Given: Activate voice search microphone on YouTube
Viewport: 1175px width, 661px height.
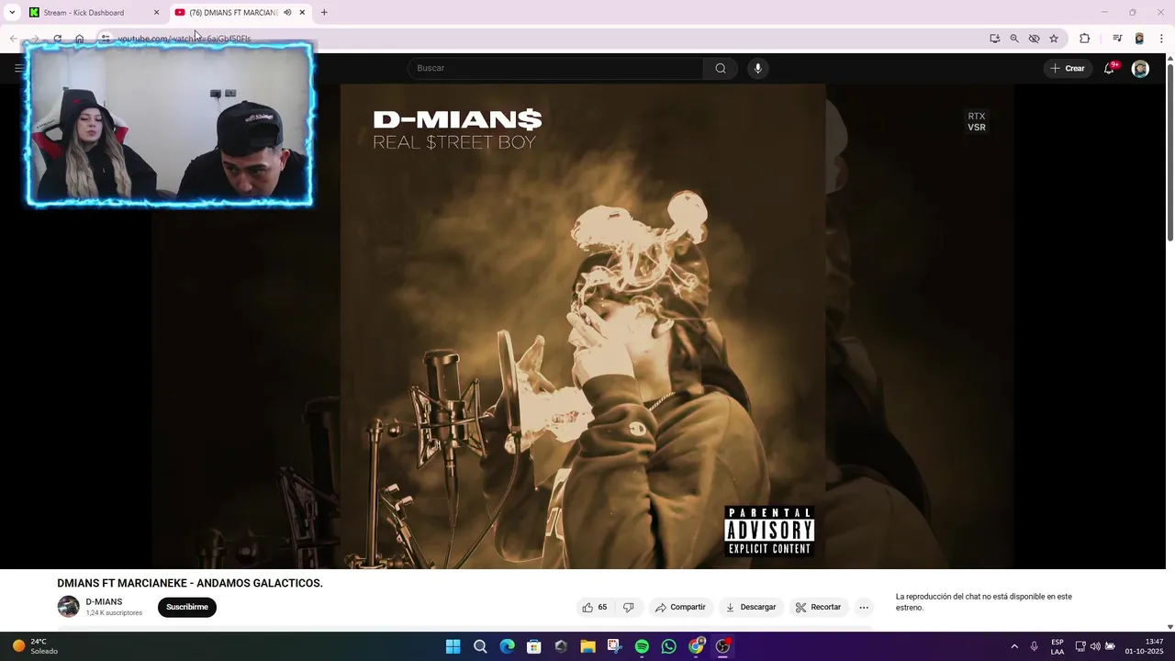Looking at the screenshot, I should tap(757, 68).
